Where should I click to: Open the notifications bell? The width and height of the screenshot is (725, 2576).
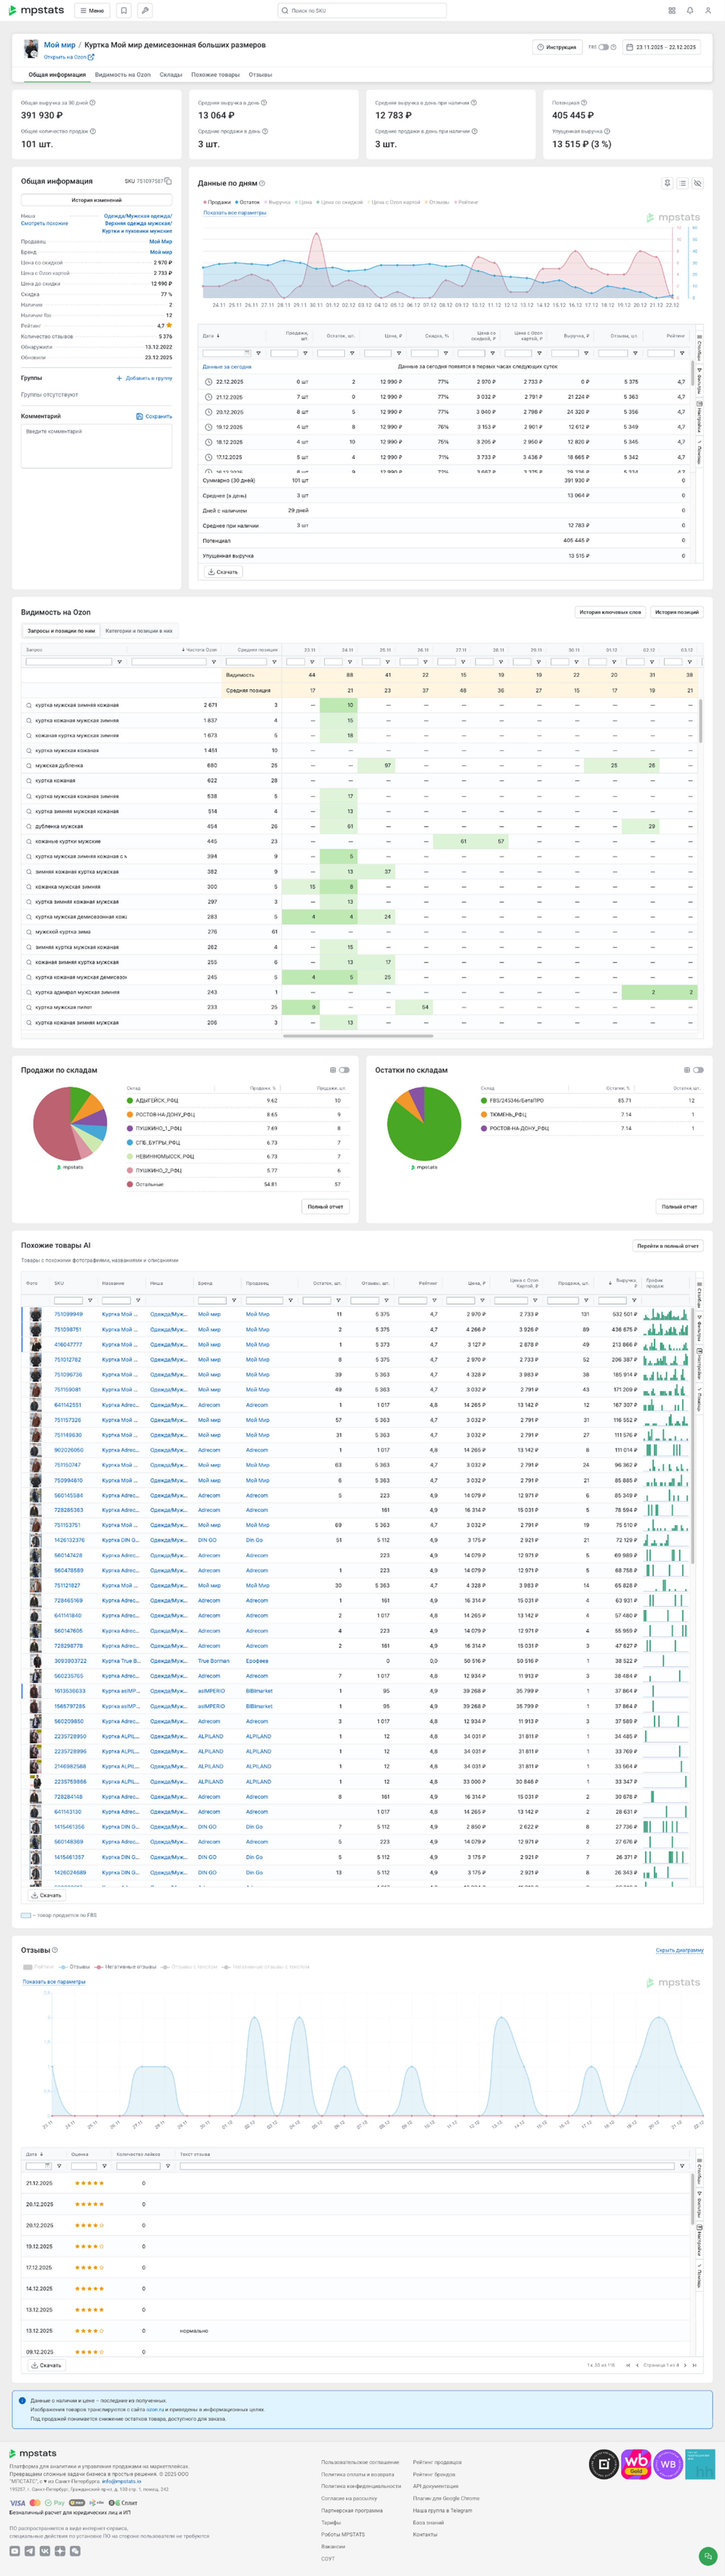click(690, 11)
